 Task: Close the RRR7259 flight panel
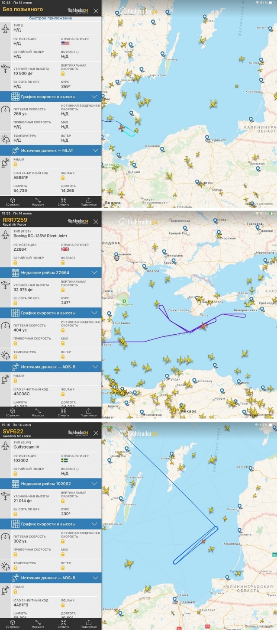(96, 222)
